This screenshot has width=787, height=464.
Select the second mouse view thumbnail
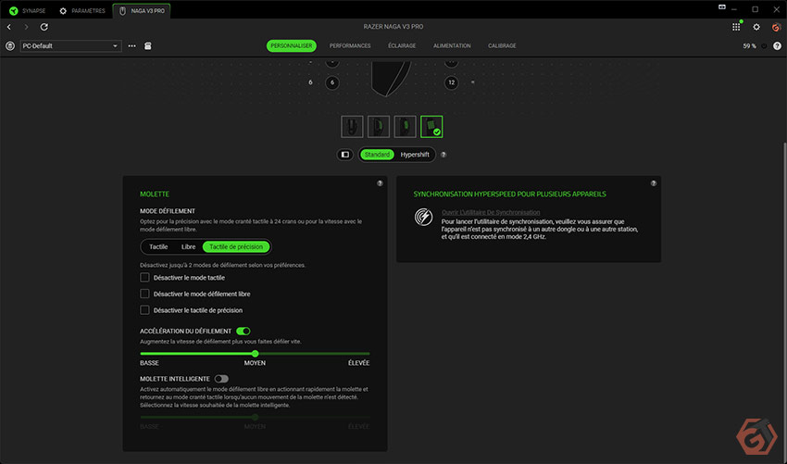coord(379,127)
